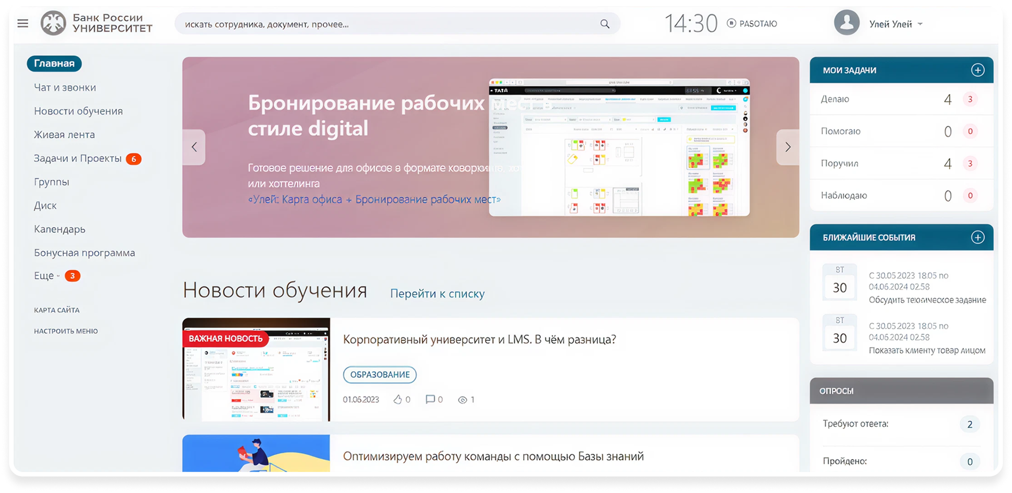Open Бонусная программа
The image size is (1012, 493).
click(x=84, y=253)
